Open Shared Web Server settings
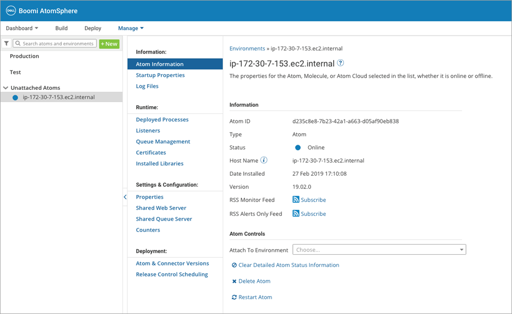Image resolution: width=512 pixels, height=314 pixels. pos(161,208)
